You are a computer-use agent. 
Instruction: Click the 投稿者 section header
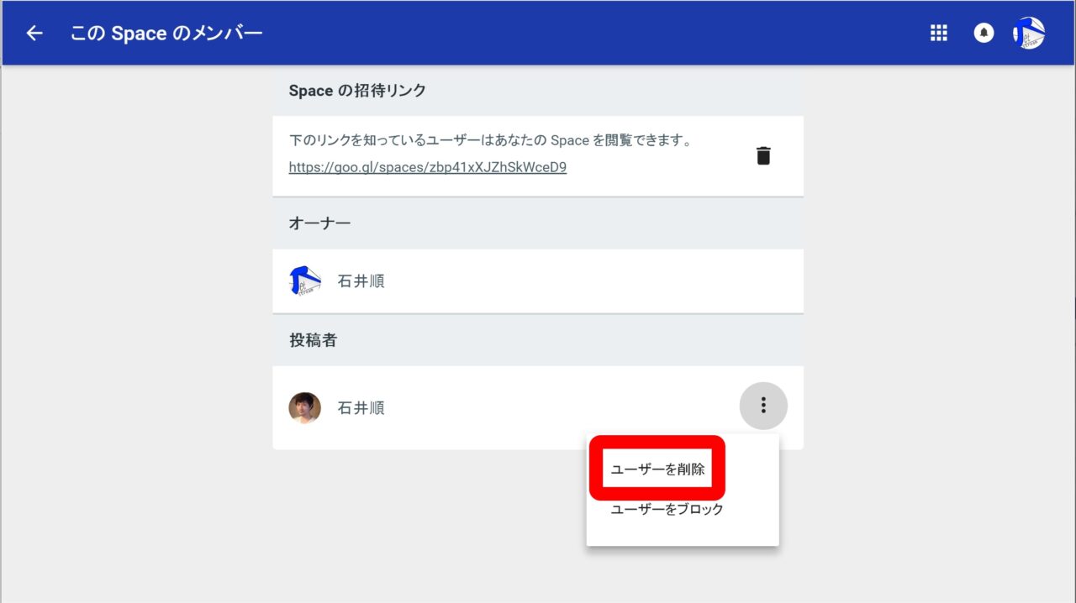313,340
